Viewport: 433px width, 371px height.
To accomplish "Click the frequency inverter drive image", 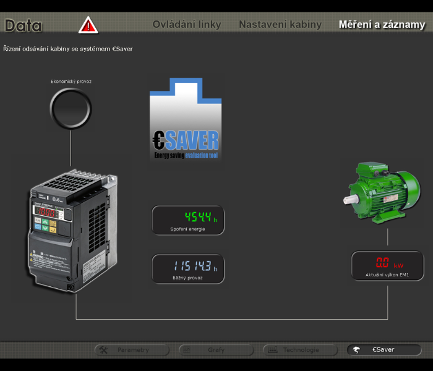I will point(72,231).
